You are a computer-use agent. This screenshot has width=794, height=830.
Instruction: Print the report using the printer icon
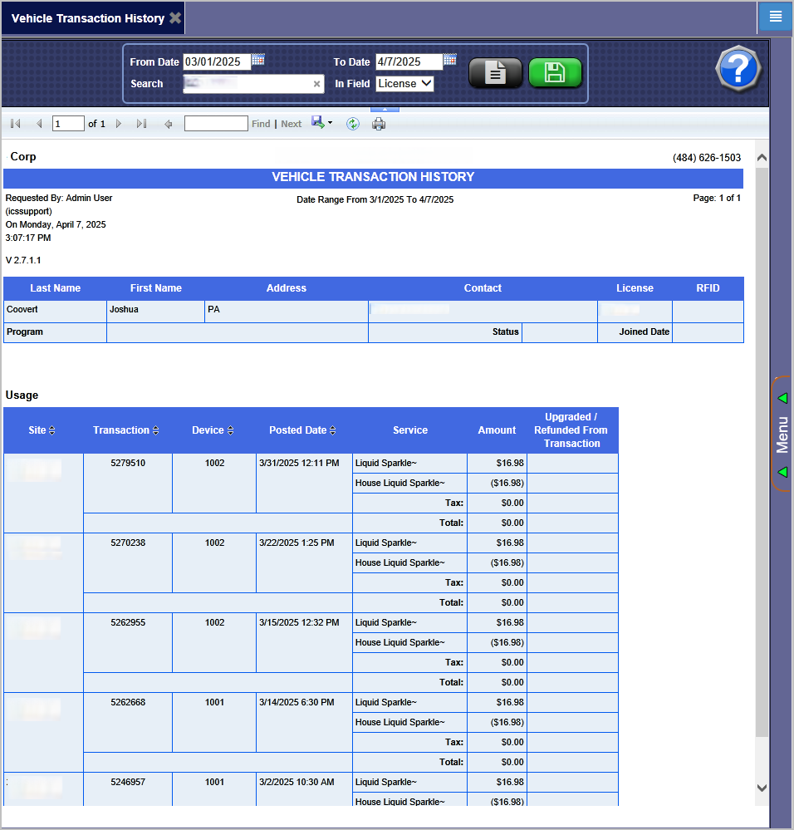(379, 124)
